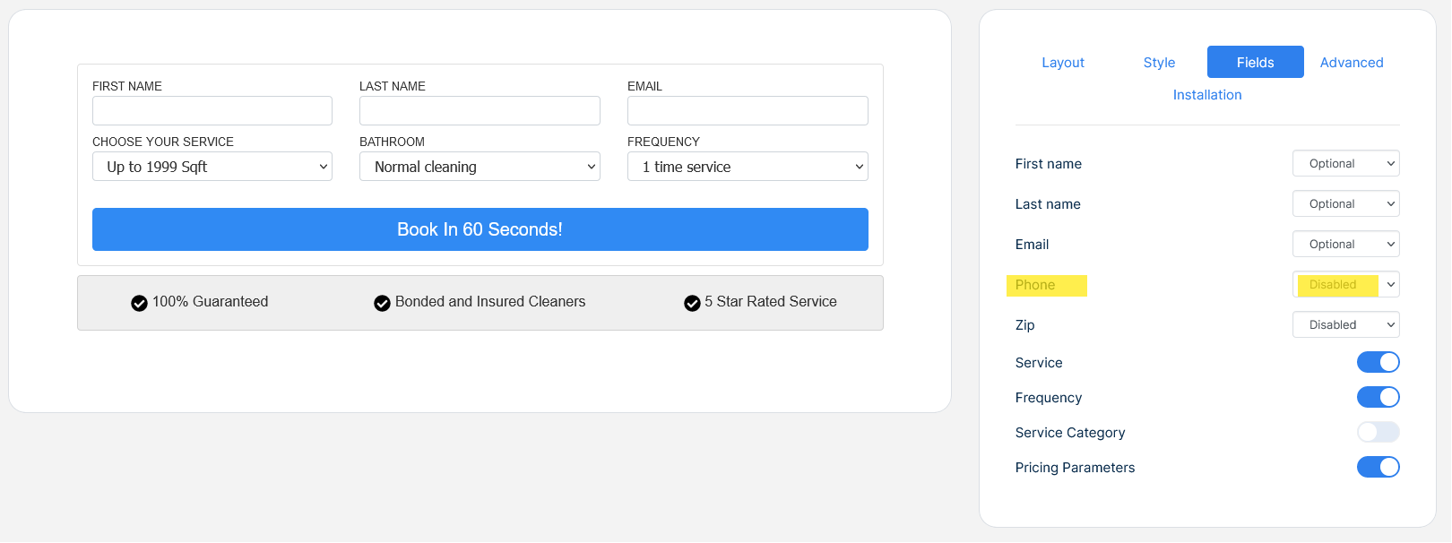Disable the Frequency toggle
This screenshot has width=1452, height=543.
[x=1378, y=397]
